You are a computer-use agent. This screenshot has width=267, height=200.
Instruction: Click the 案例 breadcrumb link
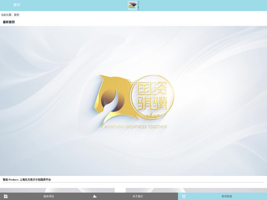tap(17, 15)
